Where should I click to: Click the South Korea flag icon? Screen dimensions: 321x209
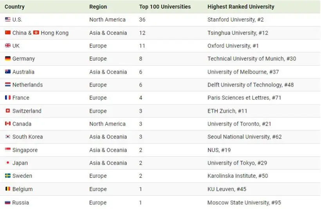click(x=8, y=137)
